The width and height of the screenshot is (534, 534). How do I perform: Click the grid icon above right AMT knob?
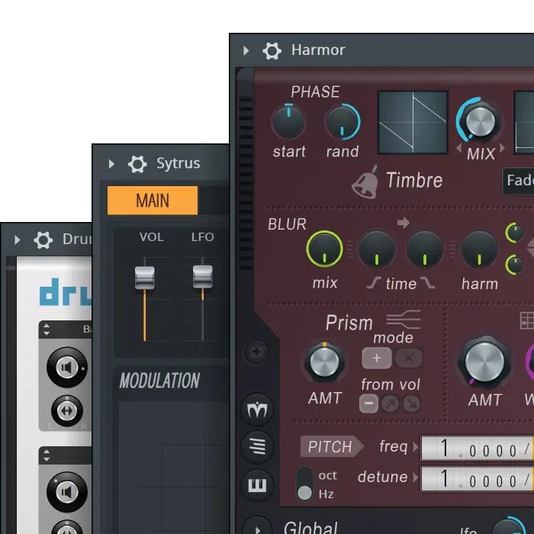click(527, 321)
